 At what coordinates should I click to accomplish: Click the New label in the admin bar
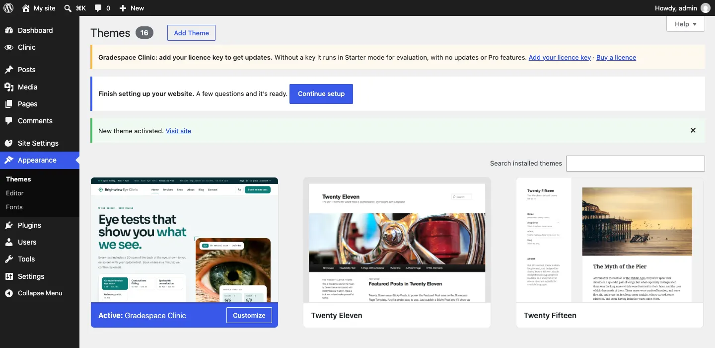click(137, 8)
